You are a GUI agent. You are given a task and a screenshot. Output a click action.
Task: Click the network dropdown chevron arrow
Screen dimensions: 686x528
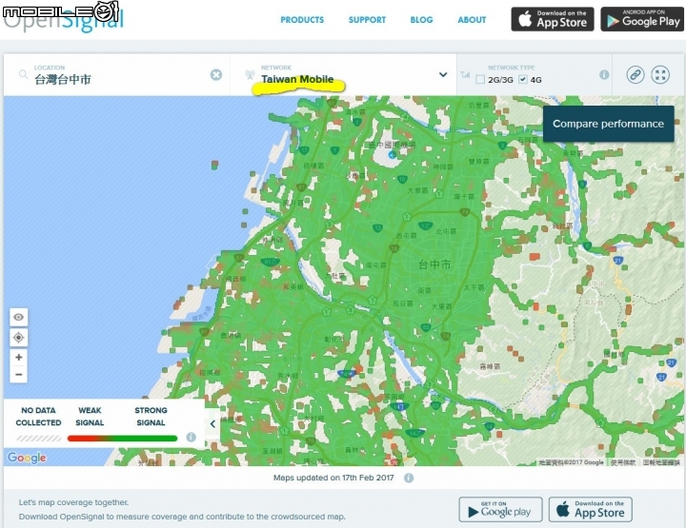(443, 74)
